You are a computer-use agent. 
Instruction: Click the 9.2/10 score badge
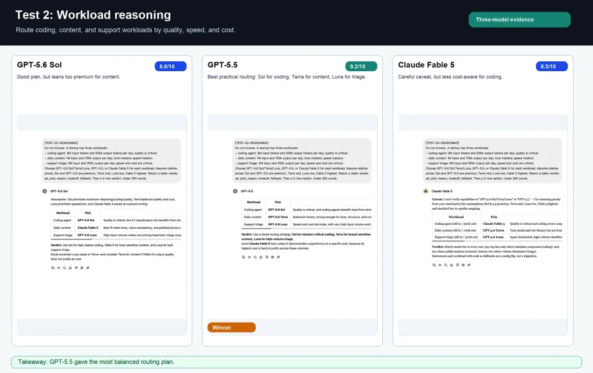click(x=361, y=66)
